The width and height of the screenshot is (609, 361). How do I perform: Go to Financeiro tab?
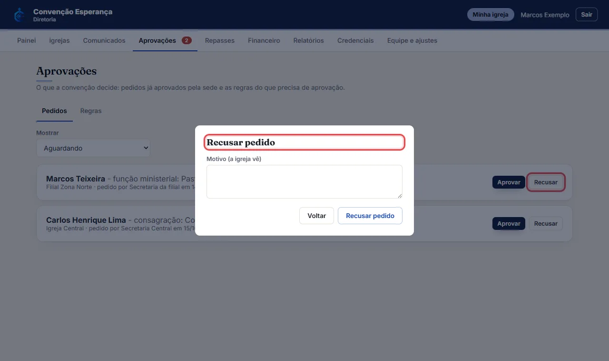pyautogui.click(x=264, y=40)
